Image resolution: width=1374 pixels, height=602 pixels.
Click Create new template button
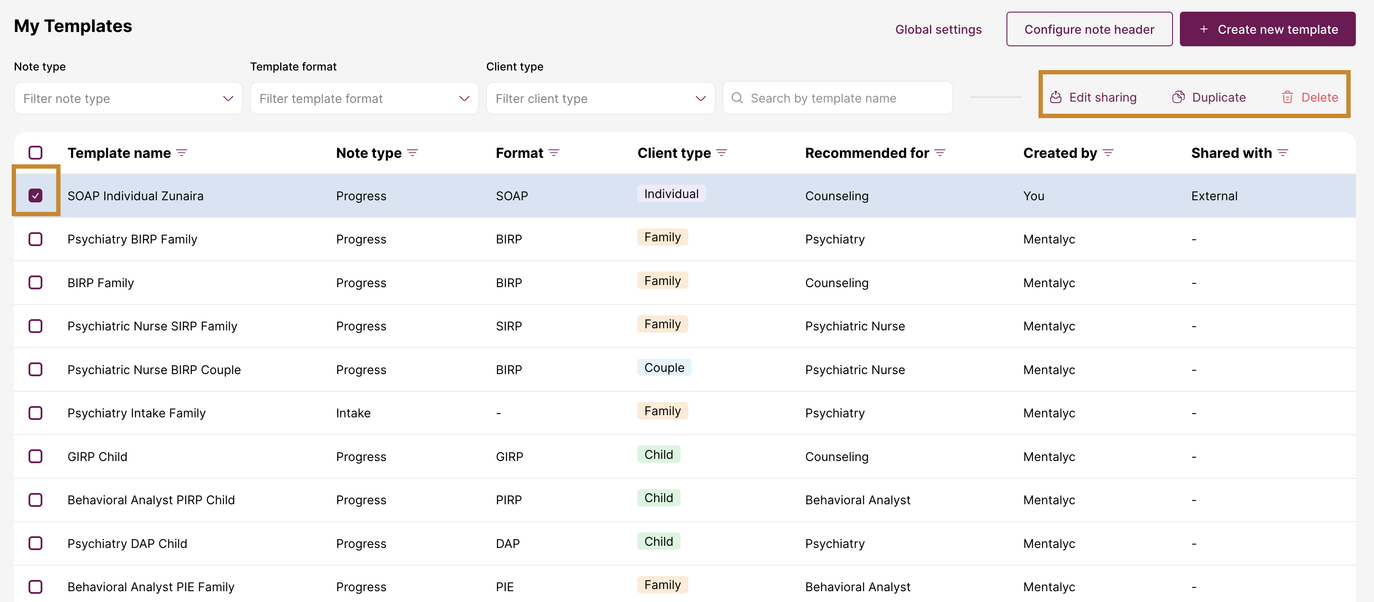[x=1267, y=29]
